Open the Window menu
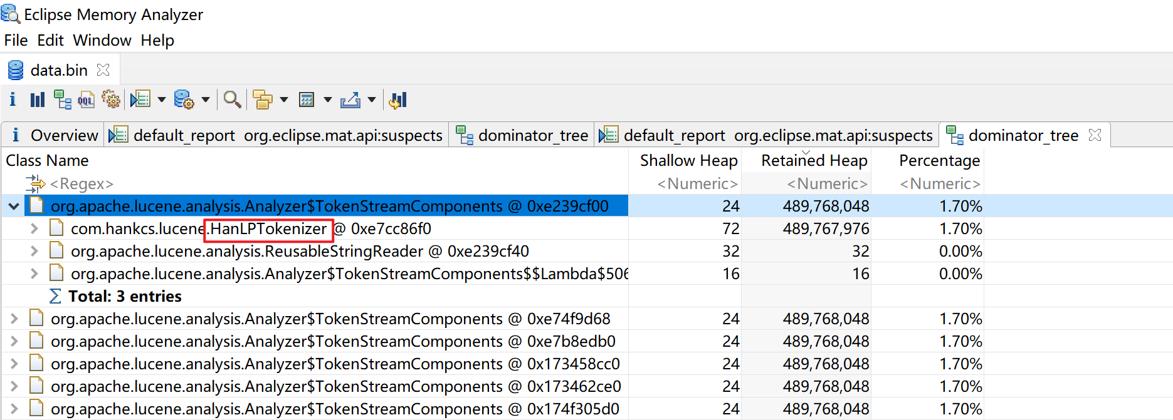1173x420 pixels. 102,41
